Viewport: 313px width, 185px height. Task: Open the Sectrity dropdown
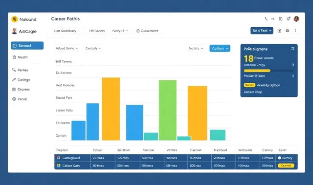coord(196,48)
